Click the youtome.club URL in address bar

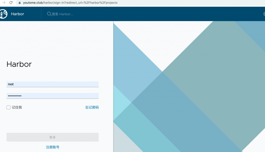(70, 3)
